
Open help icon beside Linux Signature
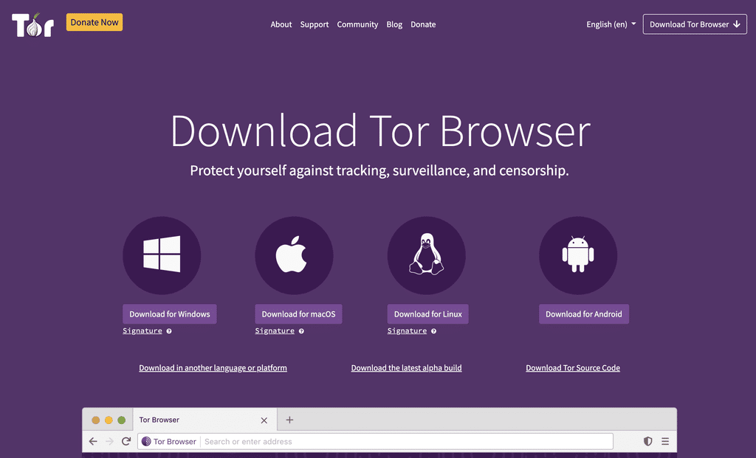coord(433,331)
